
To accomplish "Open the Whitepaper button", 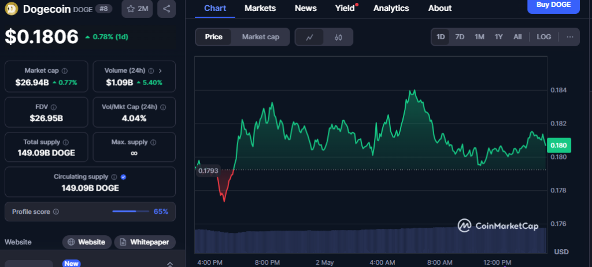I will pos(145,242).
